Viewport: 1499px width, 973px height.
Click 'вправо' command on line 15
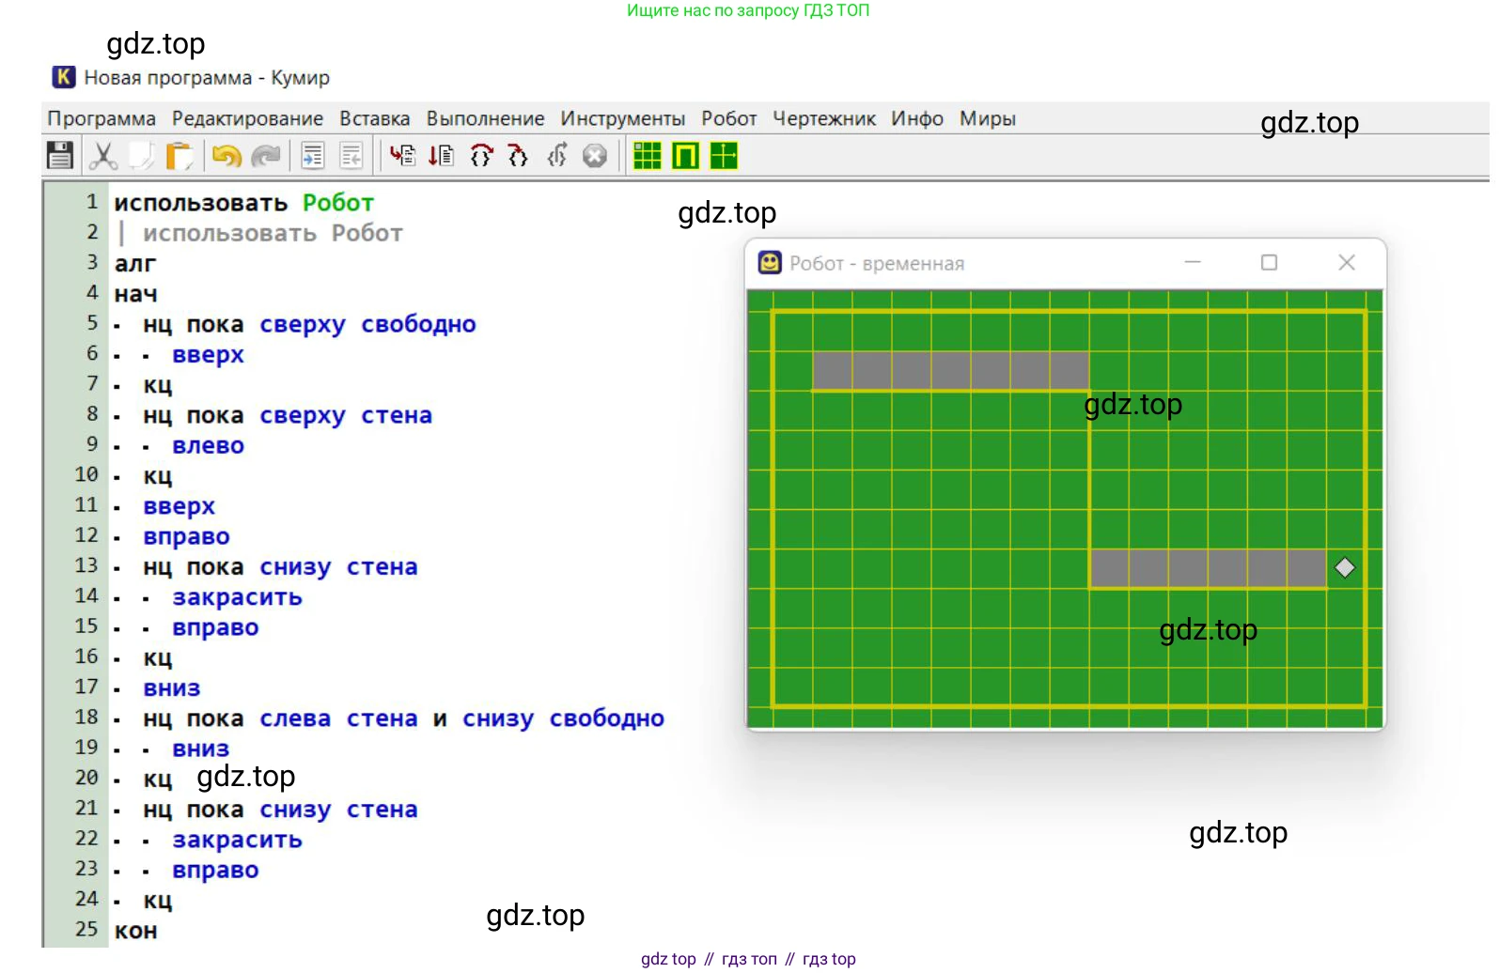tap(215, 627)
